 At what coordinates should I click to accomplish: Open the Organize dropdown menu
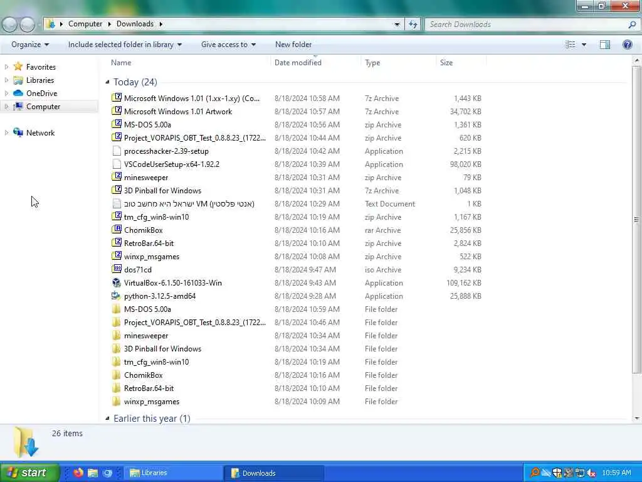tap(30, 45)
